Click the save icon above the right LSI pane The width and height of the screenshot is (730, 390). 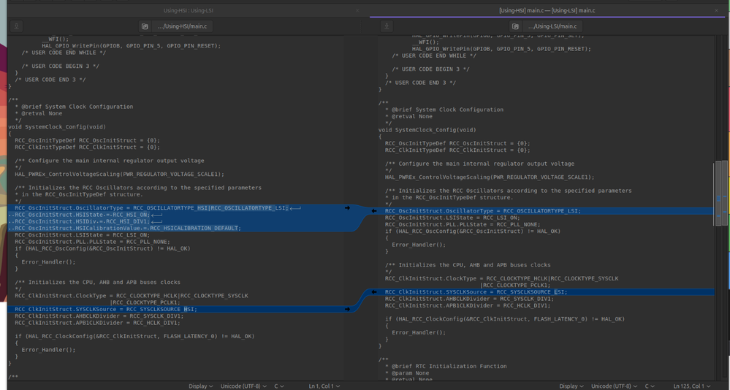[x=387, y=26]
